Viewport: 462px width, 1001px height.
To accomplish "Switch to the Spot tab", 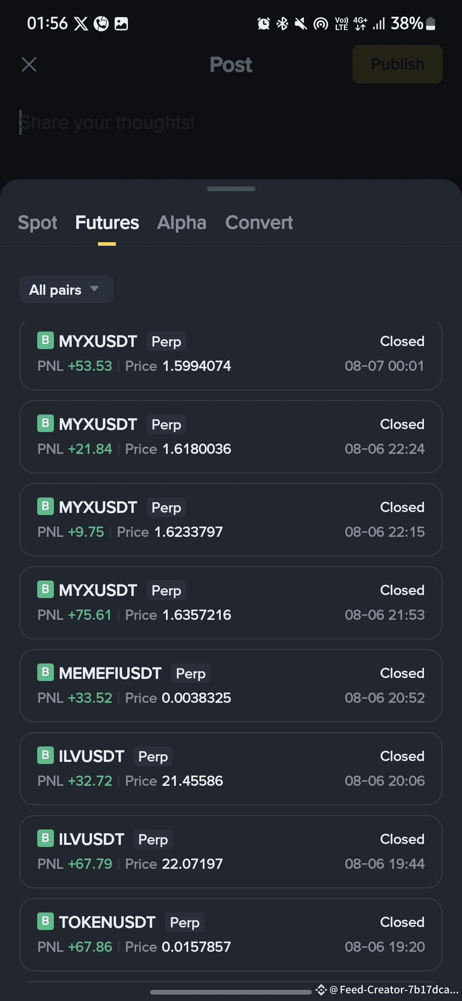I will point(38,222).
